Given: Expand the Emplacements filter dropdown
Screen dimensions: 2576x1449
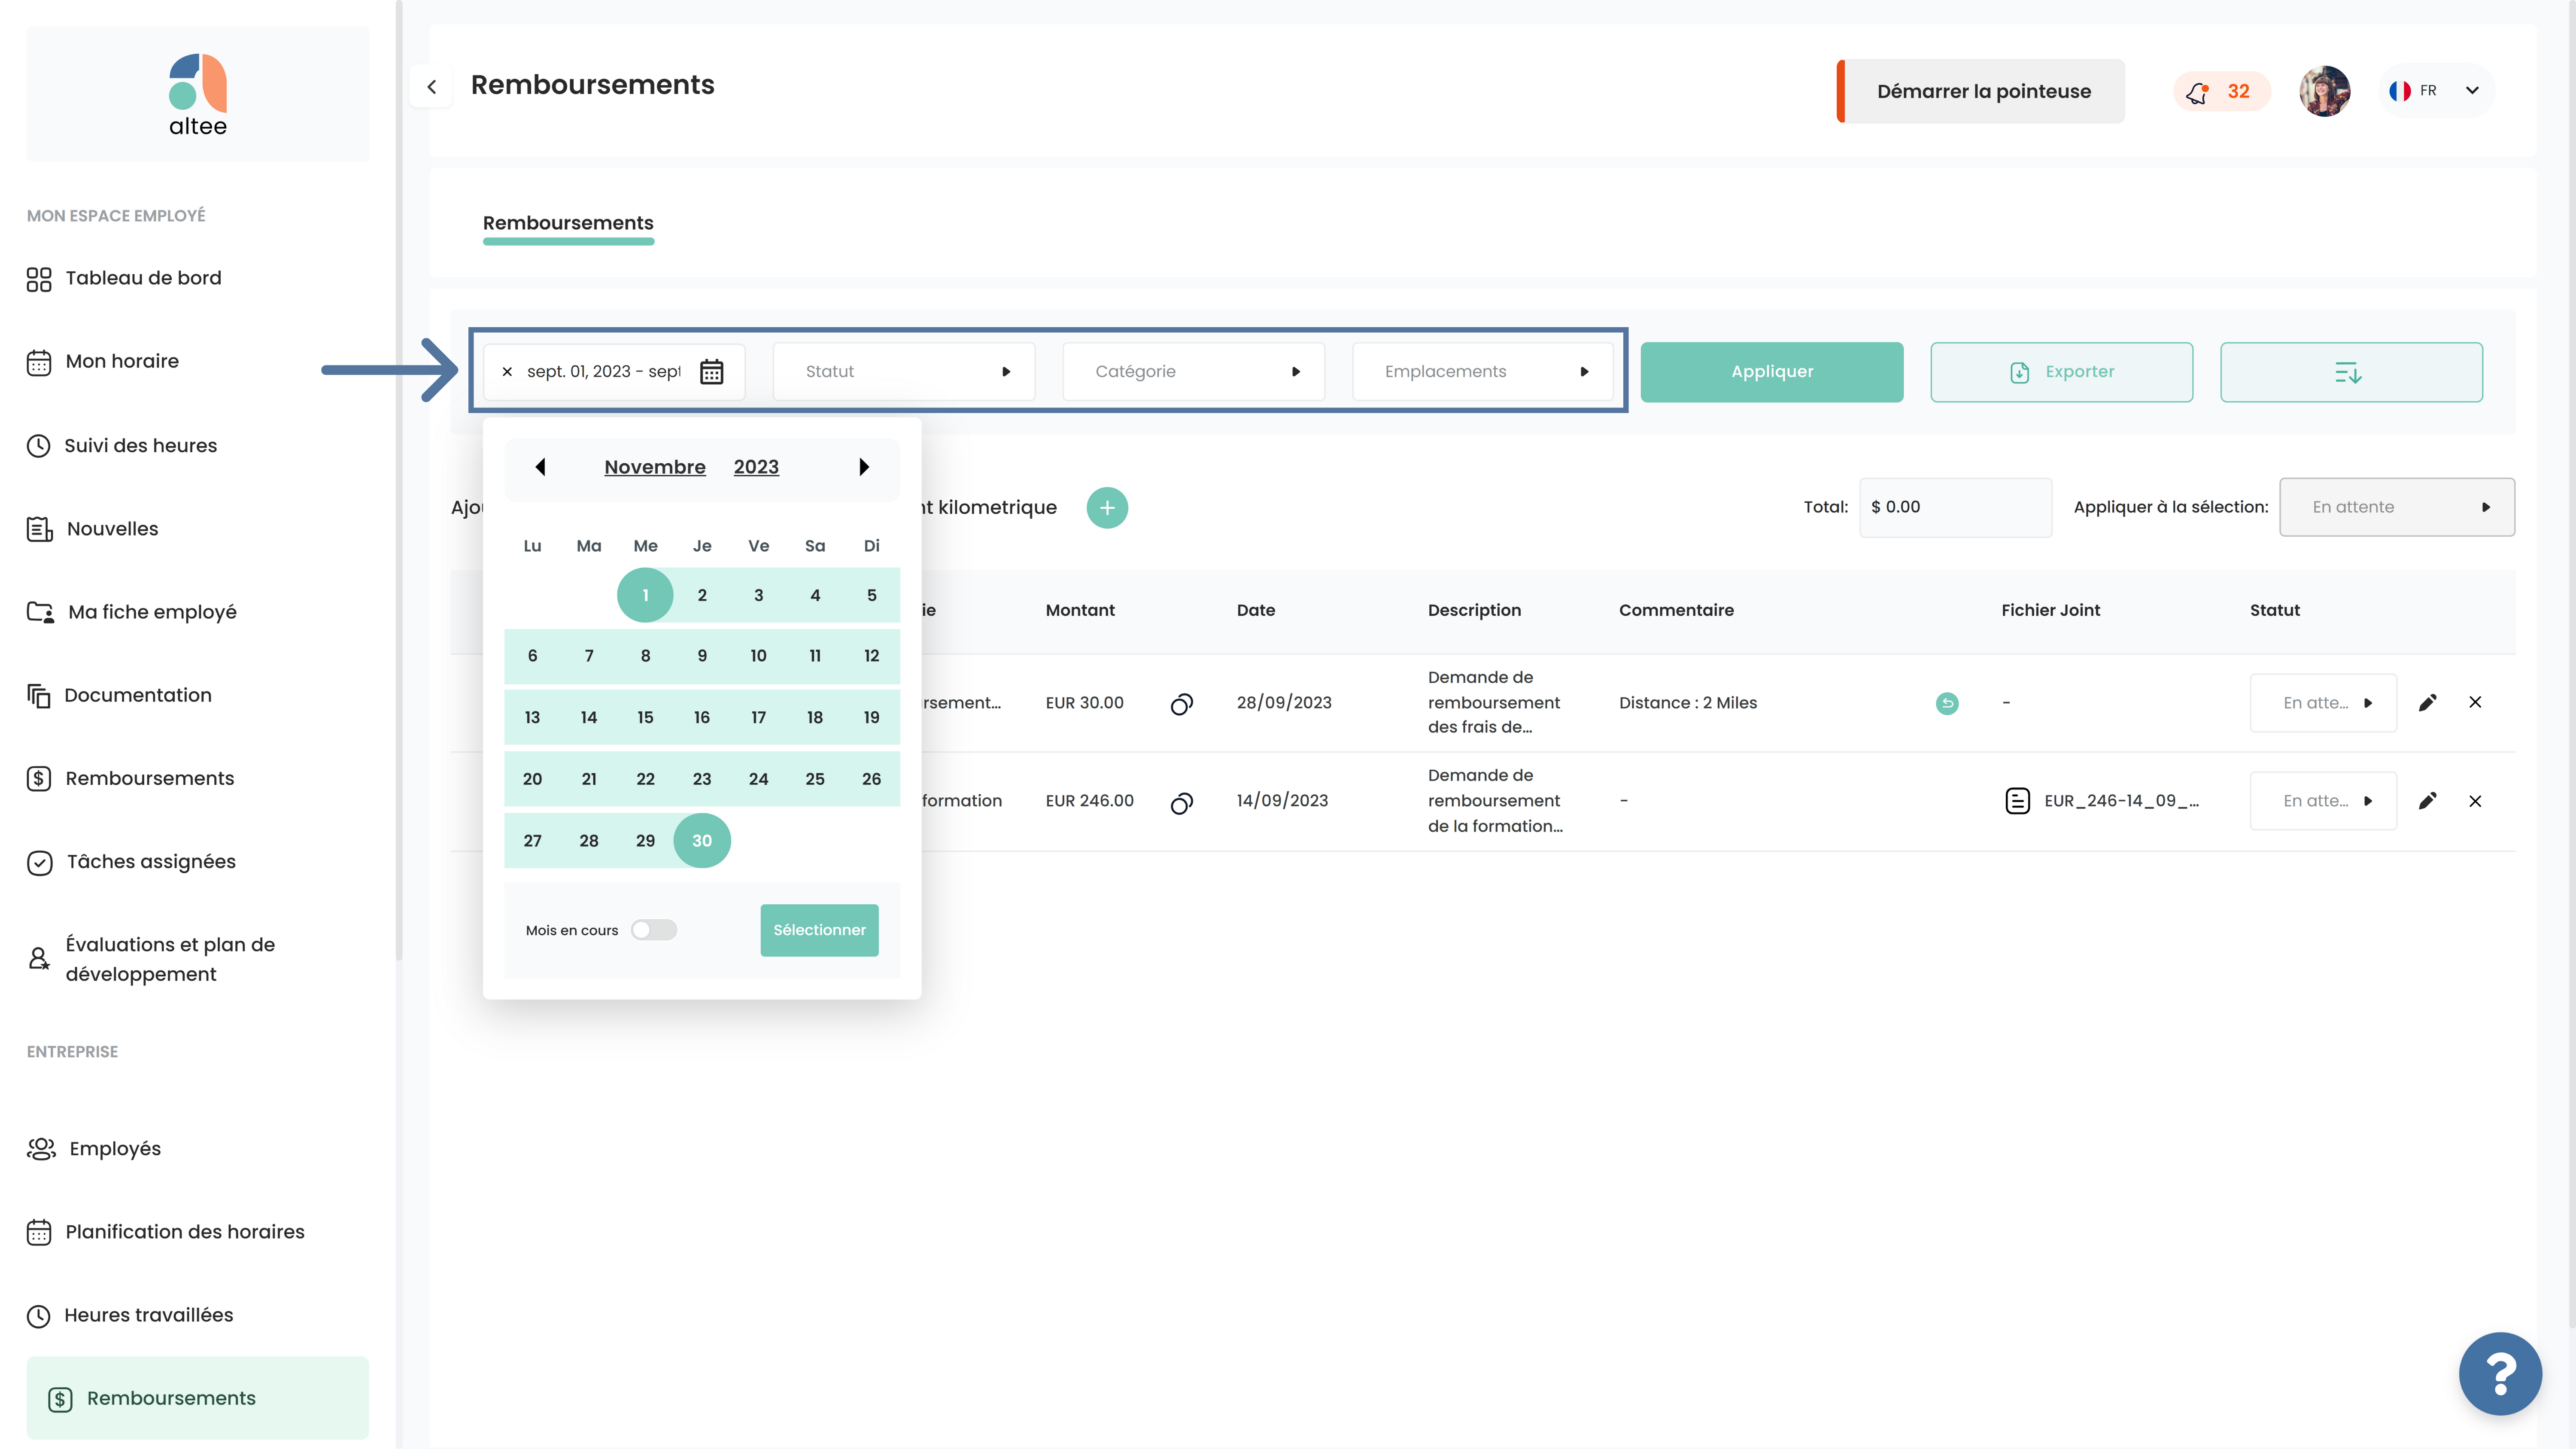Looking at the screenshot, I should click(x=1483, y=372).
